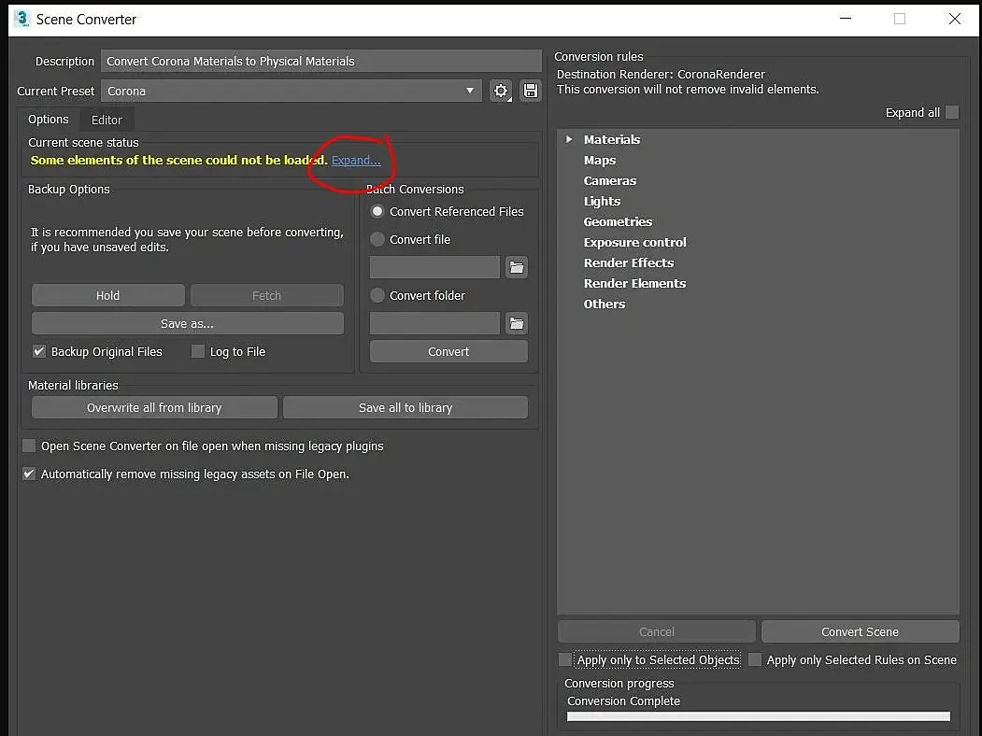Toggle Open Scene Converter on file open checkbox
This screenshot has width=982, height=736.
(29, 446)
